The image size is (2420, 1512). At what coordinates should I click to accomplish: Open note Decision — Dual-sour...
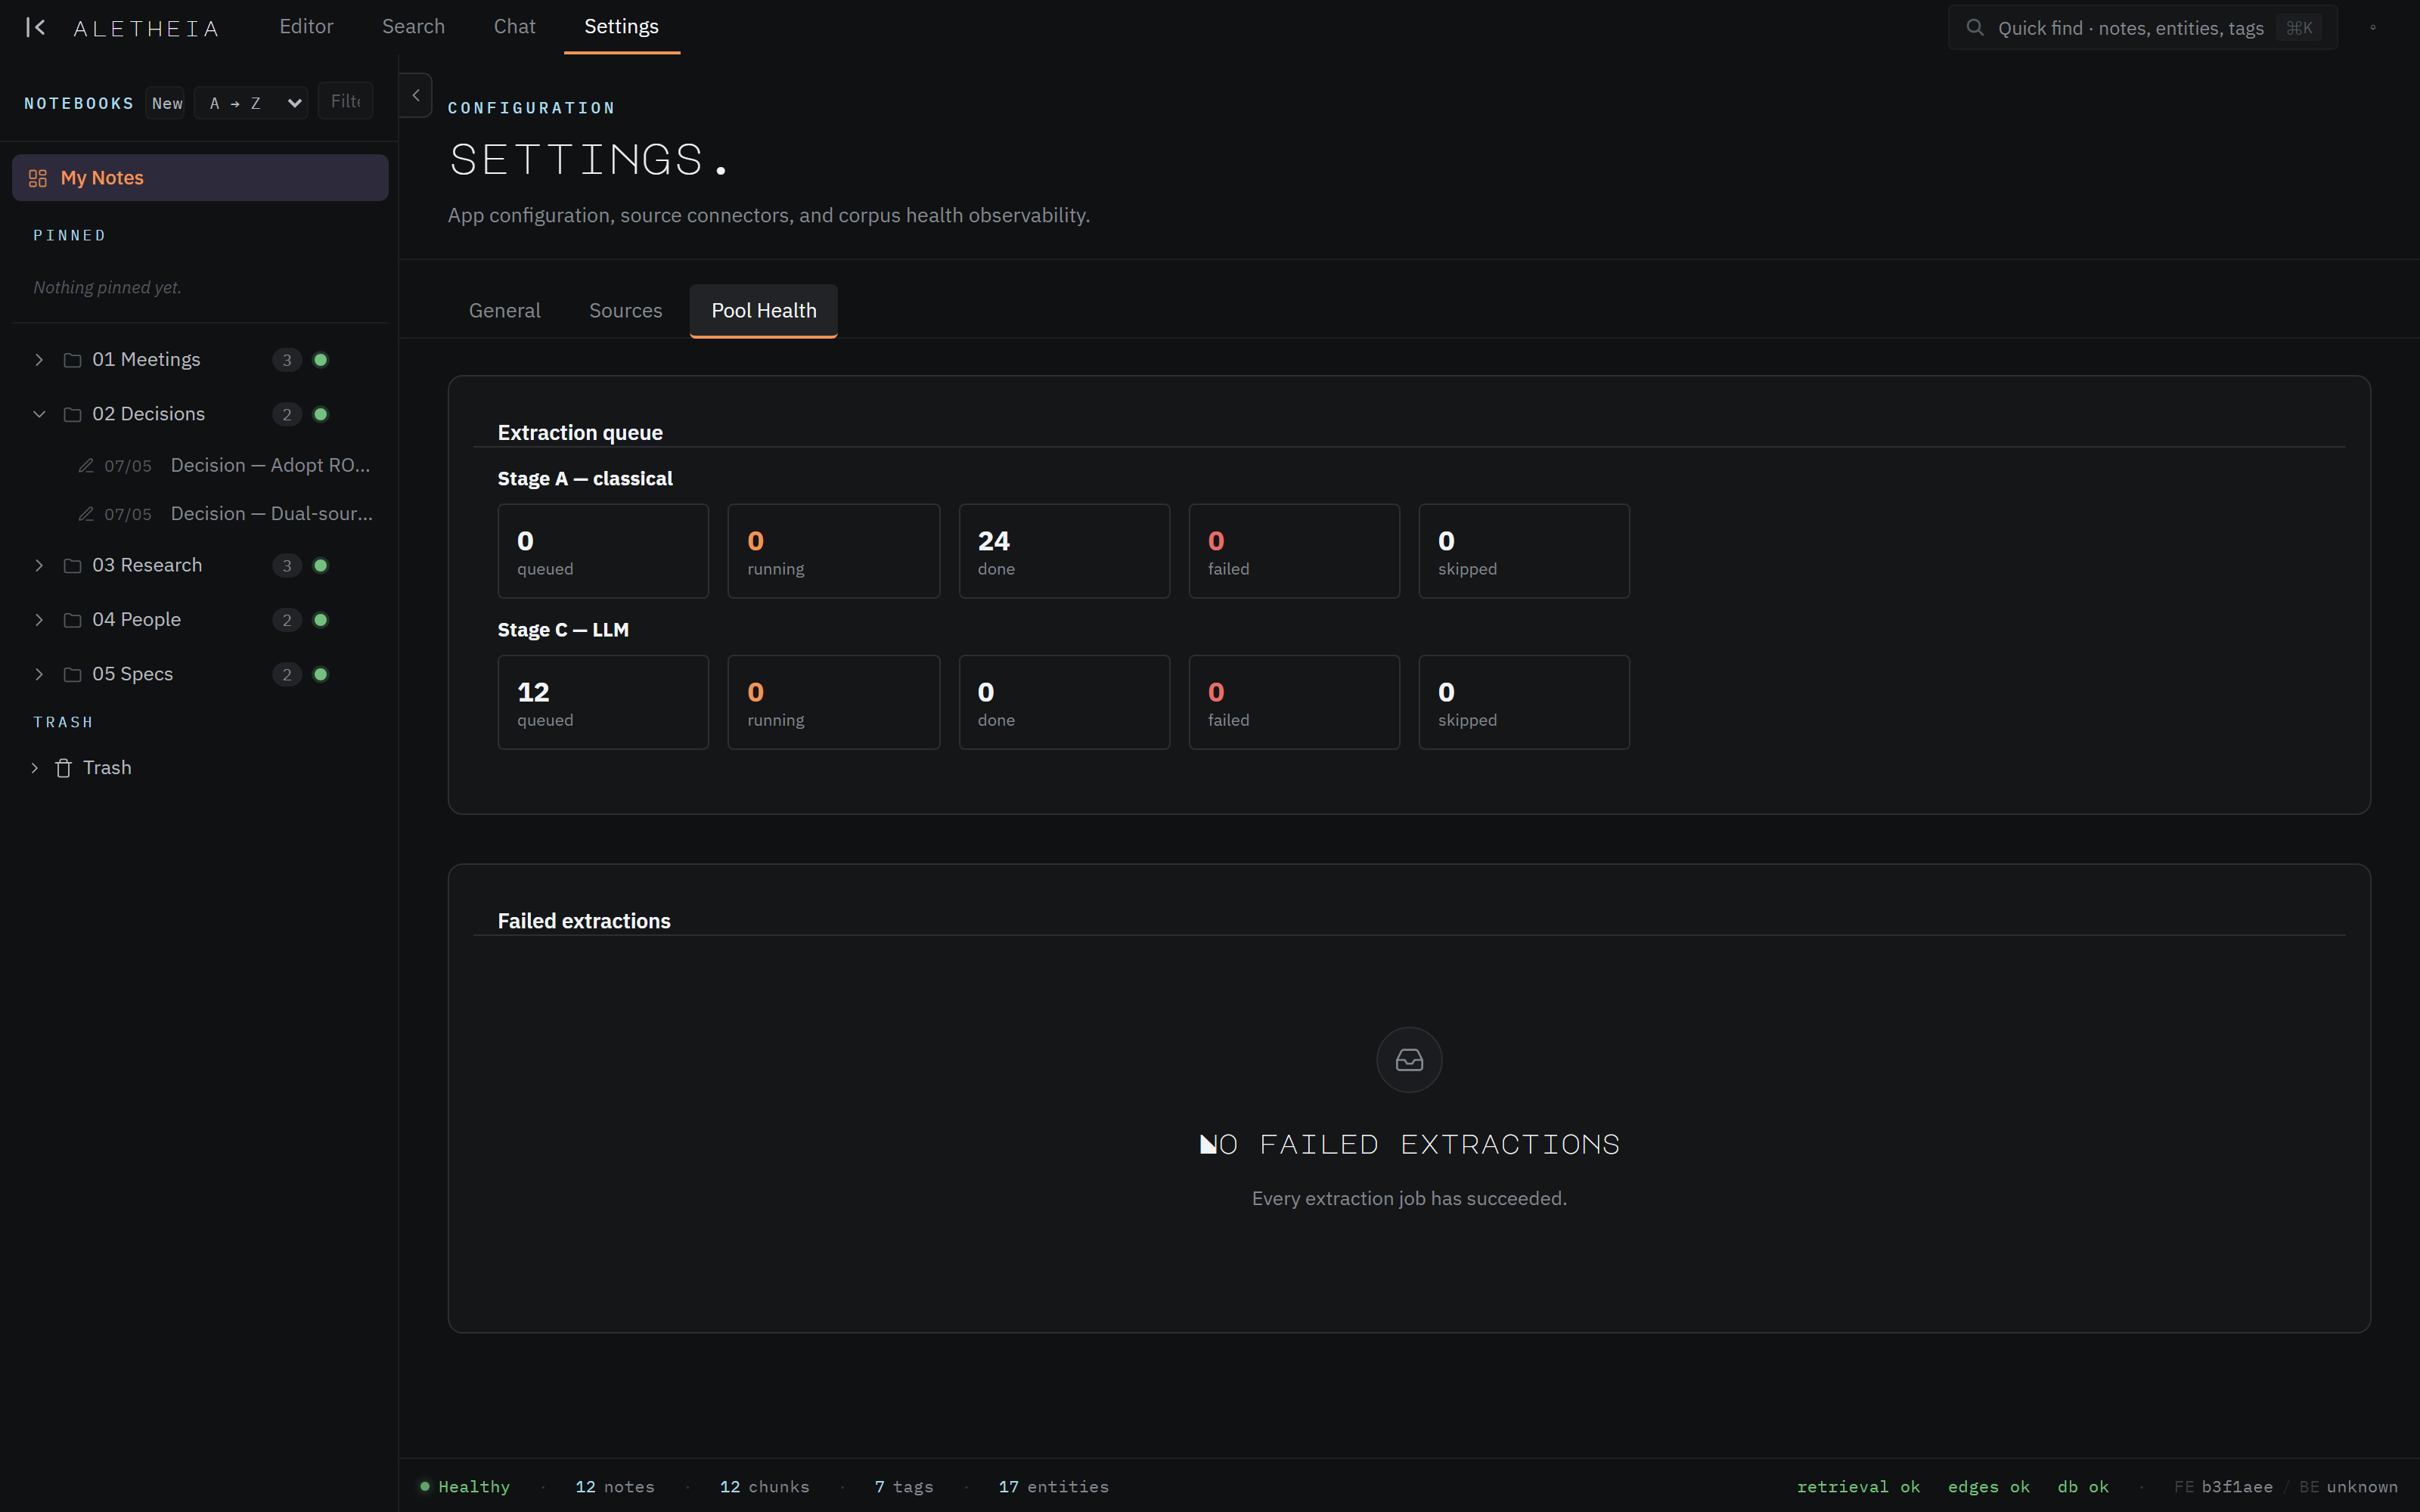tap(271, 513)
